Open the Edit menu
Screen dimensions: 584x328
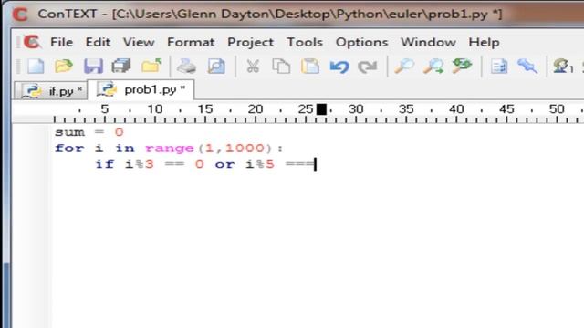(x=98, y=42)
